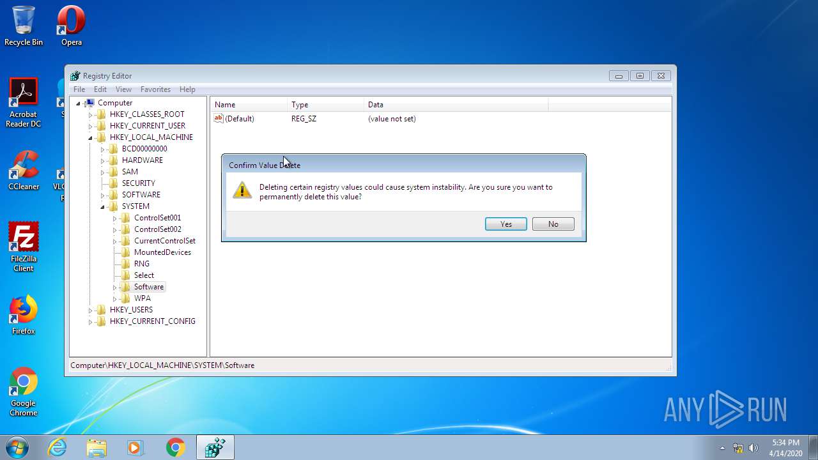This screenshot has width=818, height=460.
Task: Show hidden system tray icons
Action: 722,448
